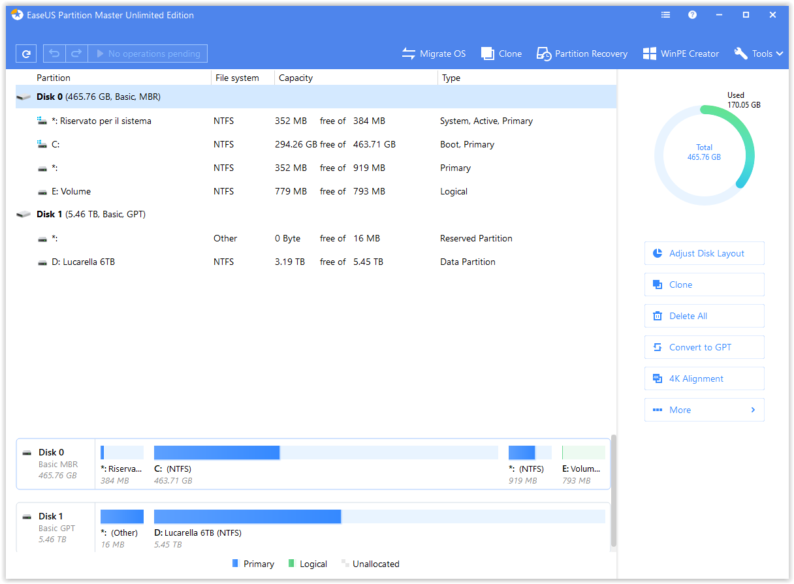This screenshot has height=584, width=794.
Task: Click the 4K Alignment icon
Action: pos(658,378)
